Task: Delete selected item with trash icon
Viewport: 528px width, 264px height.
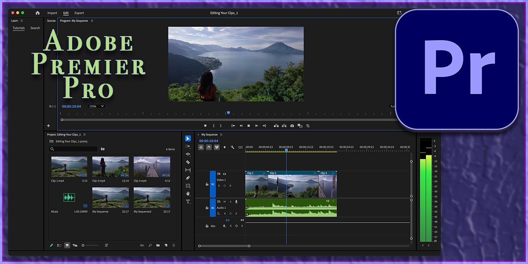Action: click(174, 245)
